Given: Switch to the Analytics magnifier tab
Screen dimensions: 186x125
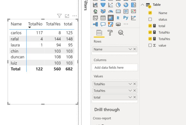Looking at the screenshot, I should pyautogui.click(x=121, y=33).
